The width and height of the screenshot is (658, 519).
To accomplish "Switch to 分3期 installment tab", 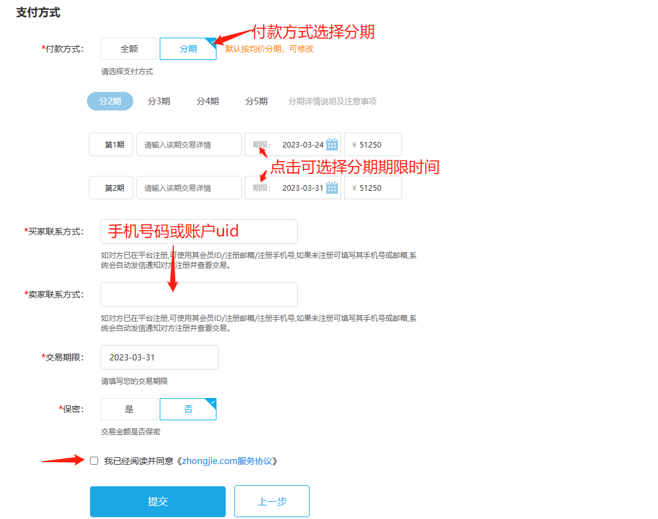I will pos(158,101).
